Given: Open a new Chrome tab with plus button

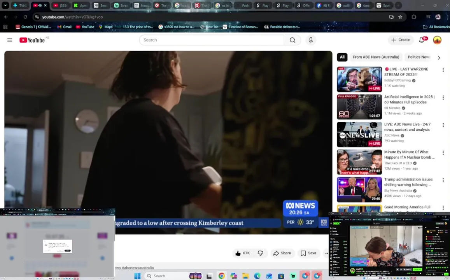Looking at the screenshot, I should [x=398, y=5].
